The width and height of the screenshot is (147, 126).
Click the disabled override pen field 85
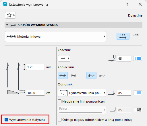(124, 110)
